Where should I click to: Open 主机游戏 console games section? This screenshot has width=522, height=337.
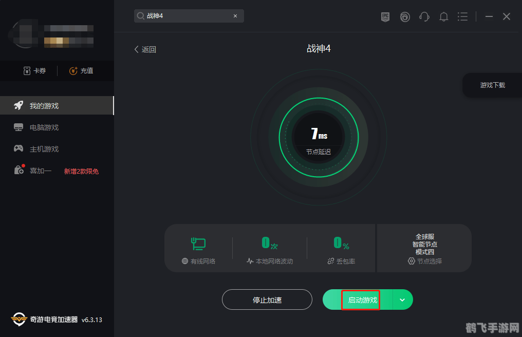[x=44, y=149]
